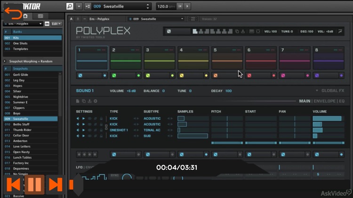
Task: Expand the GLOBAL FX section
Action: point(330,91)
